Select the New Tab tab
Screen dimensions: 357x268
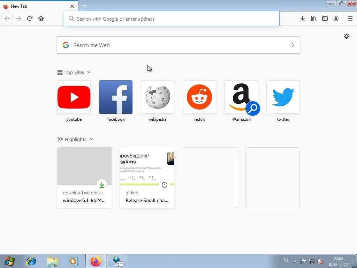39,6
